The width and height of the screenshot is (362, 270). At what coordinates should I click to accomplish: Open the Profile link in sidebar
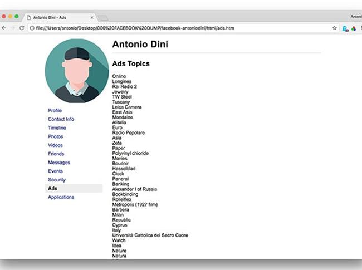coord(55,111)
